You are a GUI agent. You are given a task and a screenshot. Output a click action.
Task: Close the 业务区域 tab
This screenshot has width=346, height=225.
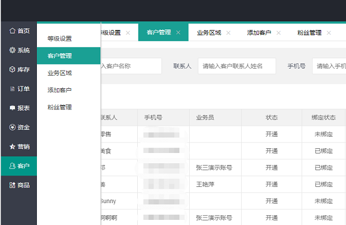click(x=228, y=33)
